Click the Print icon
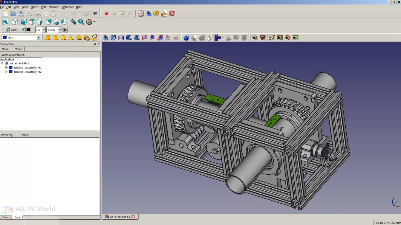Viewport: 401px width, 225px height. pos(29,13)
